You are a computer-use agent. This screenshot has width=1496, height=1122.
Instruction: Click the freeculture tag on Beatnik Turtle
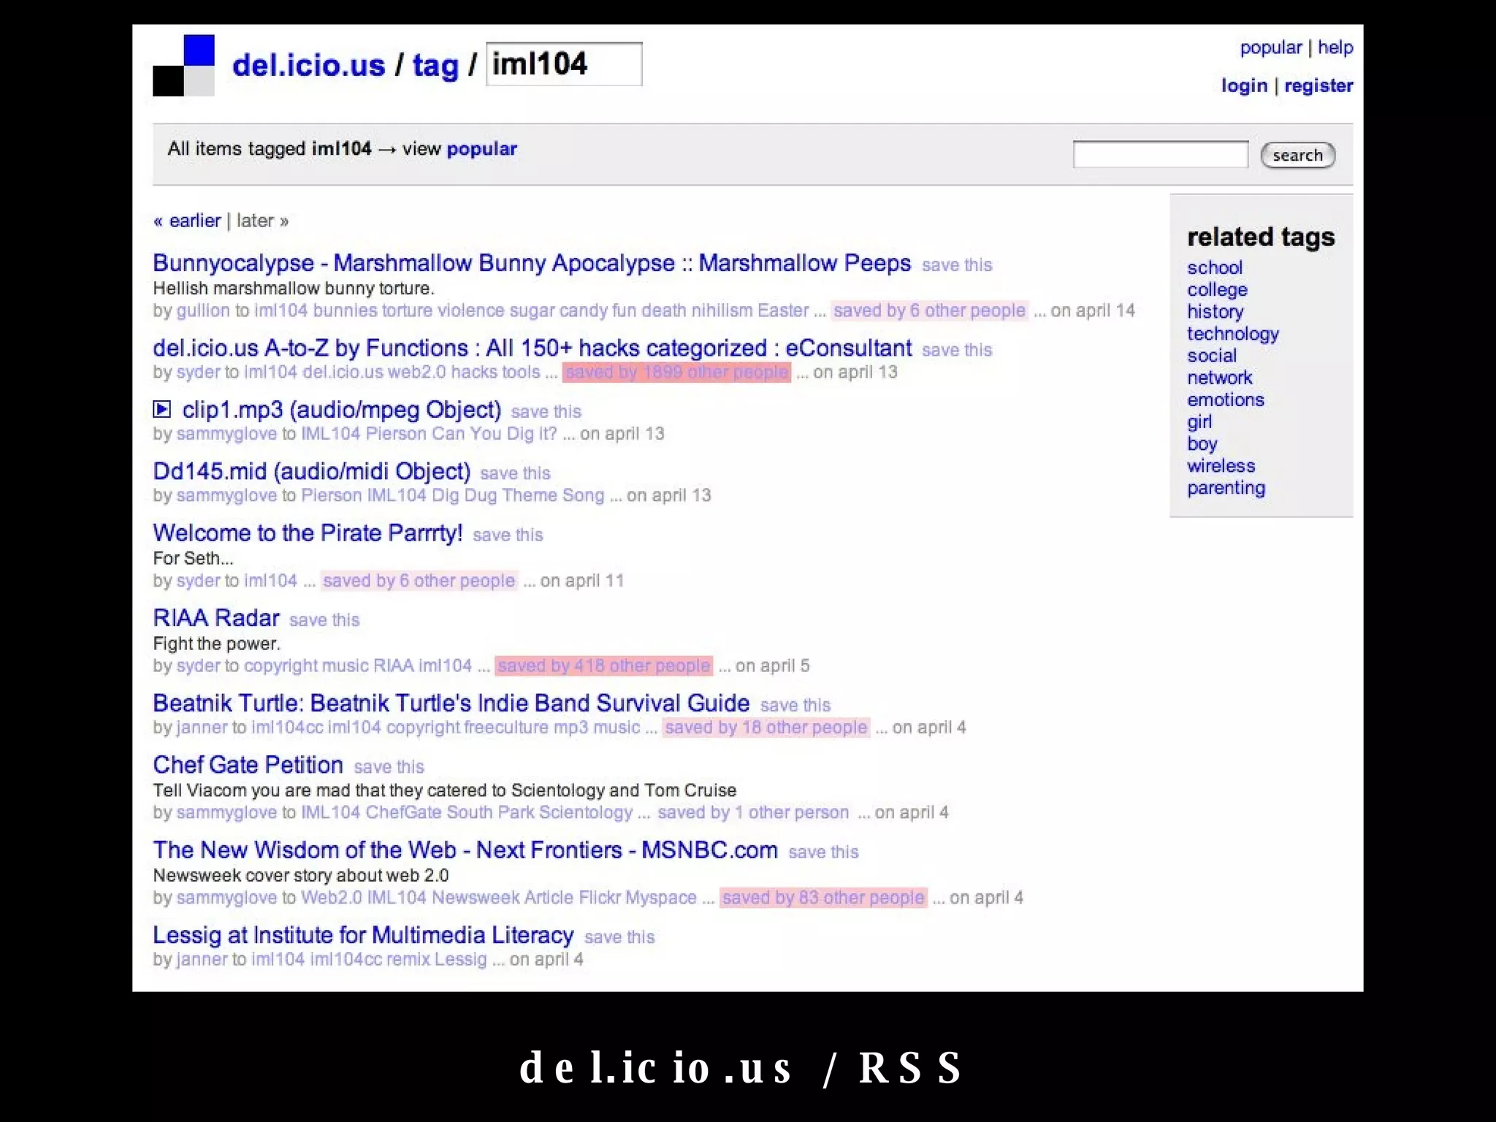pyautogui.click(x=505, y=728)
